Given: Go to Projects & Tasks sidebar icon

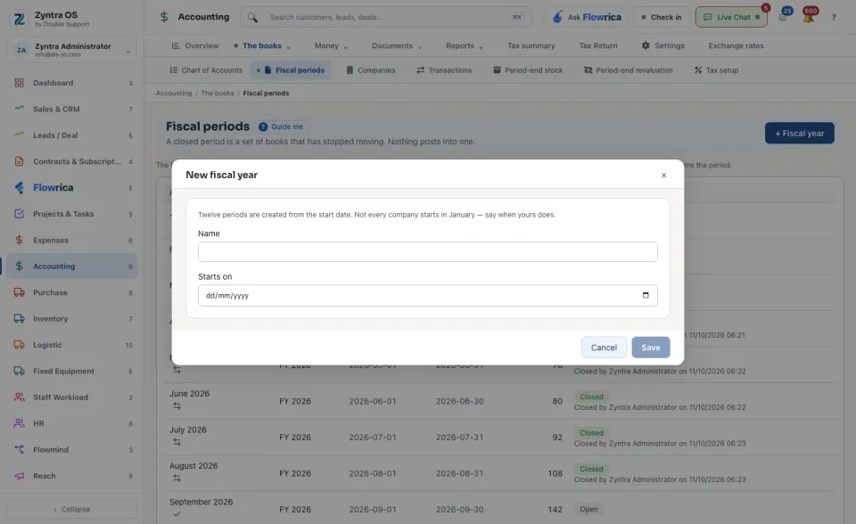Looking at the screenshot, I should point(19,214).
